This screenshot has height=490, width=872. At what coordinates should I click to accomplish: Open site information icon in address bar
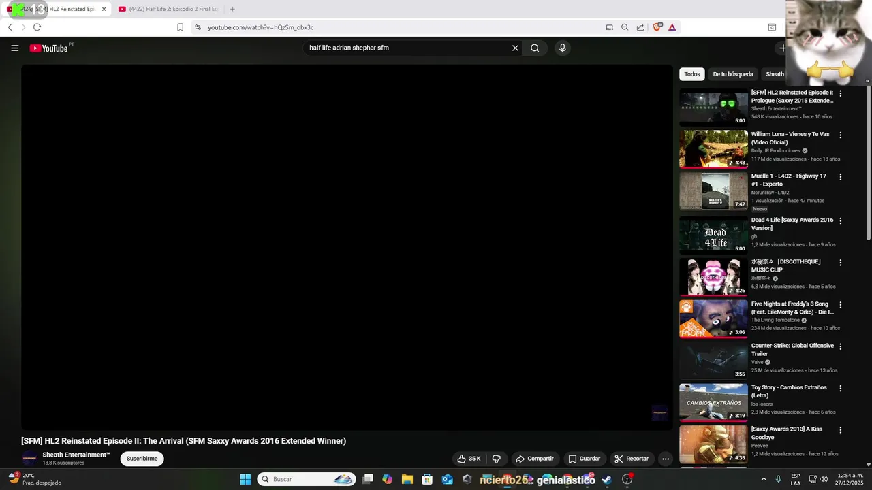(x=198, y=27)
